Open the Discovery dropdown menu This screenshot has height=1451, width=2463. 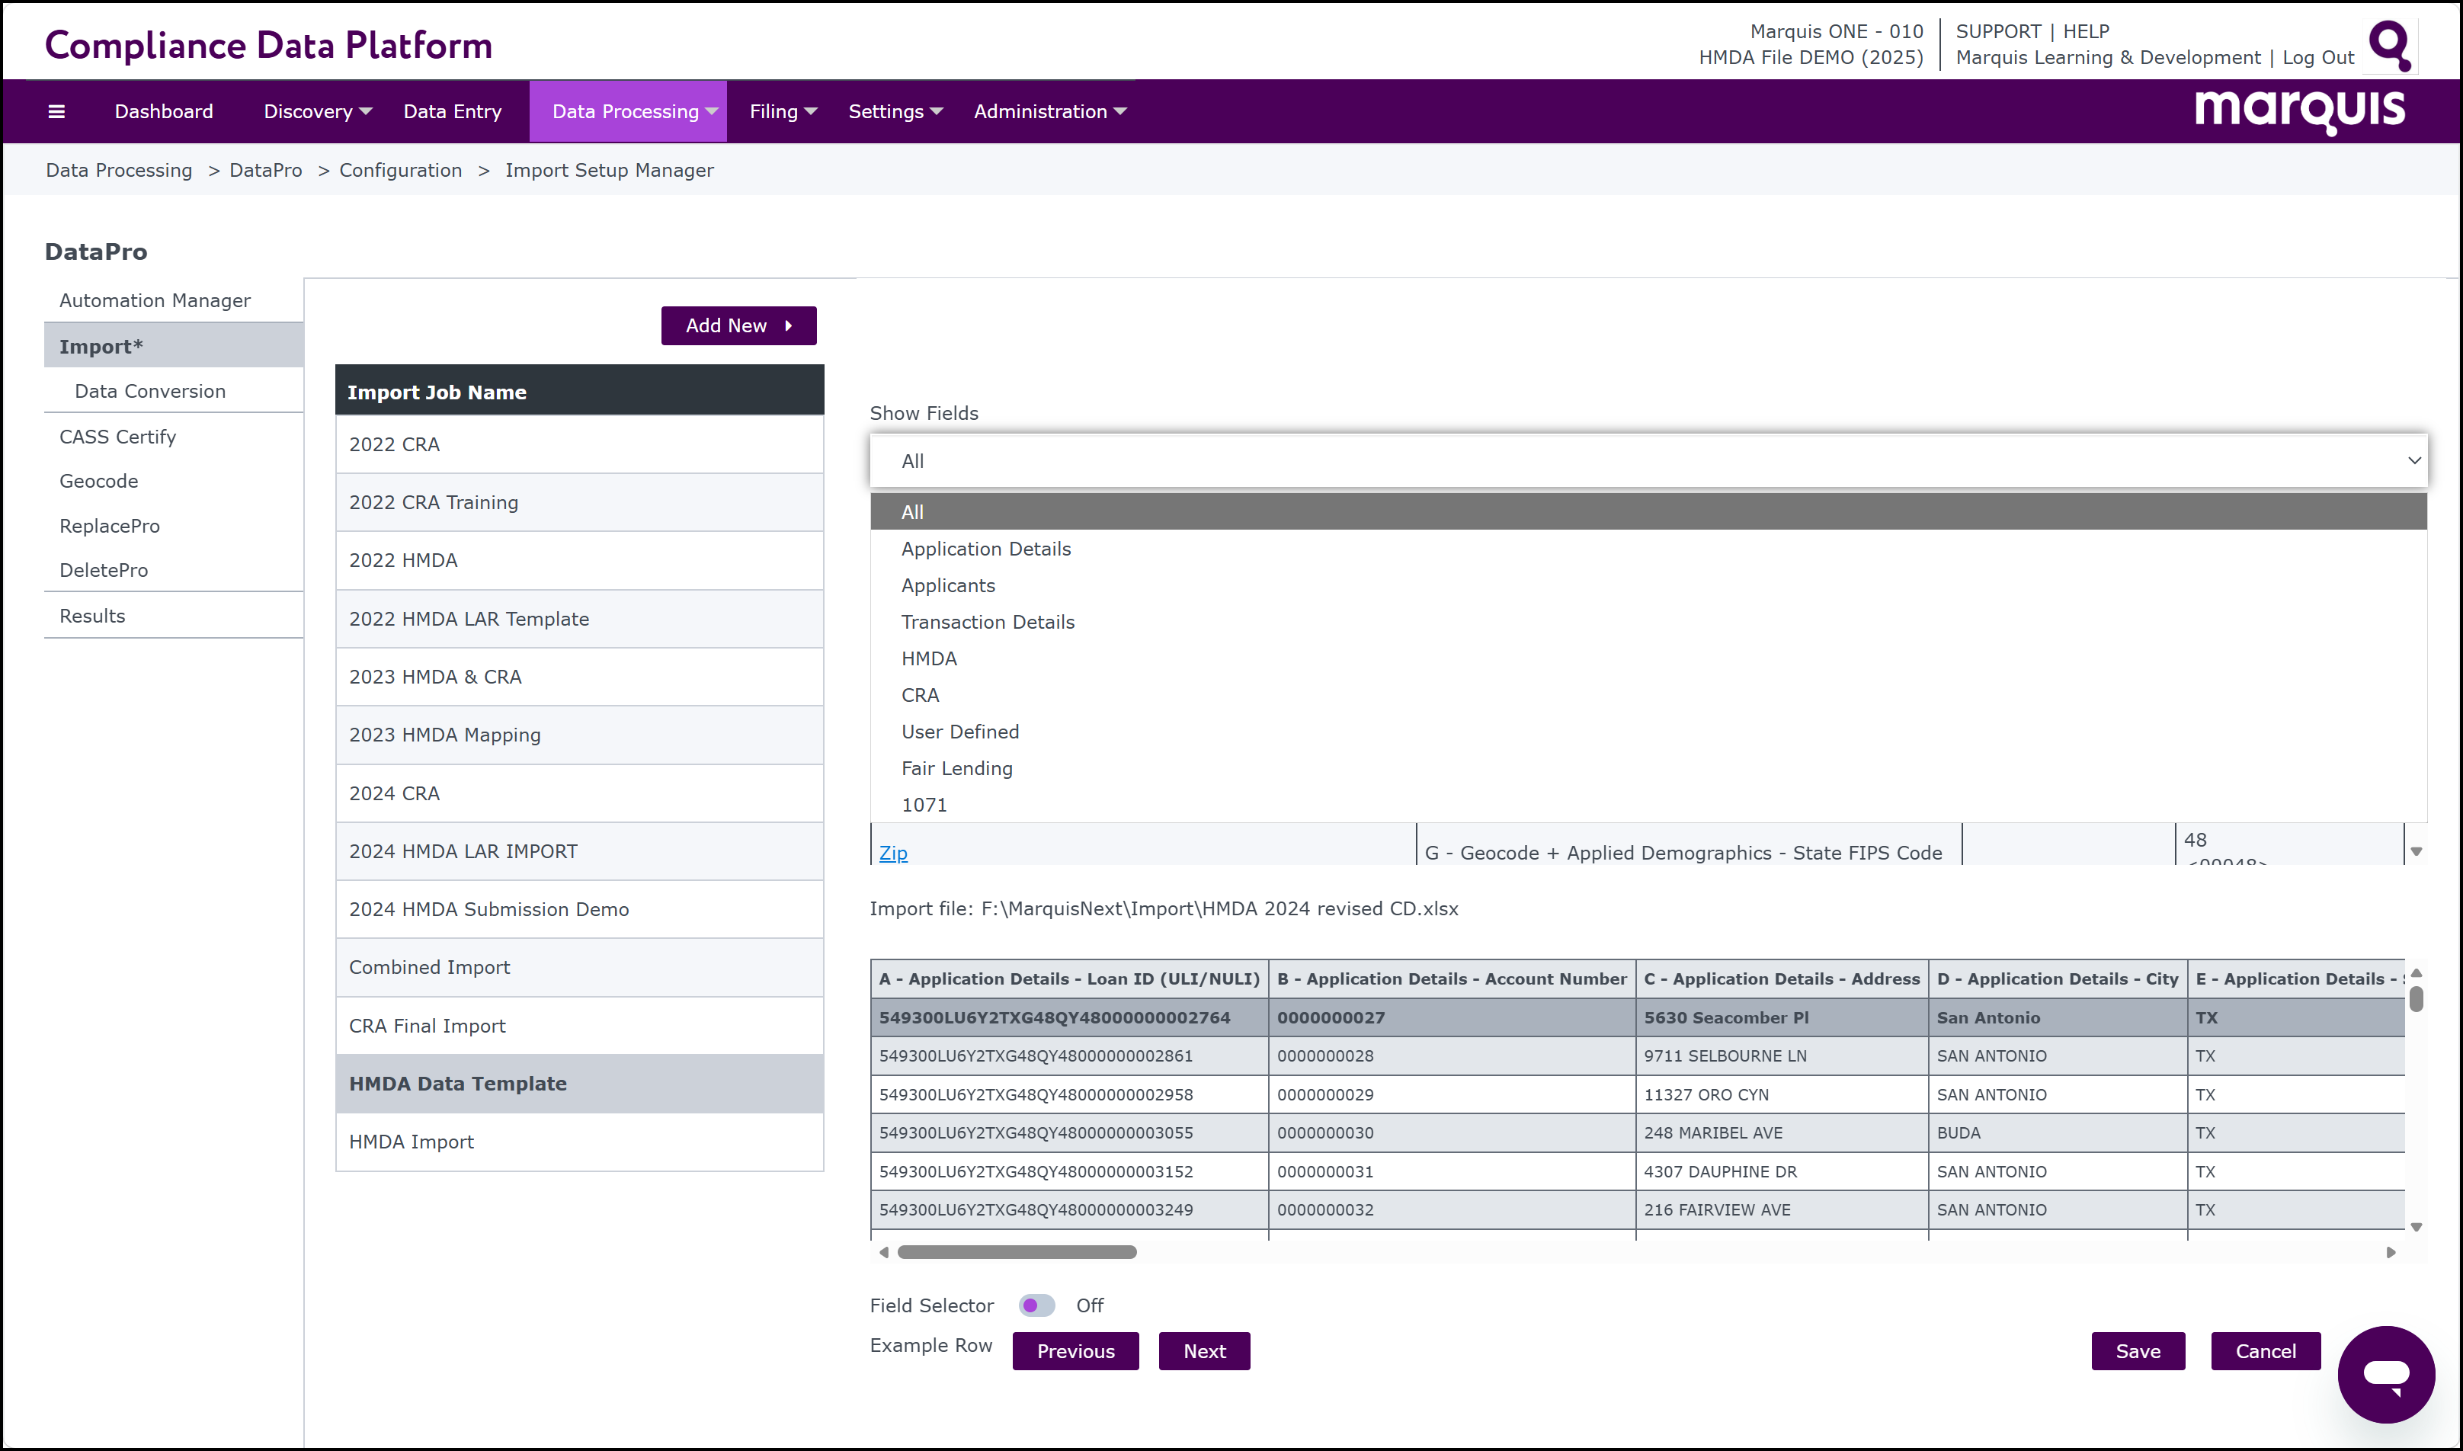(x=318, y=111)
